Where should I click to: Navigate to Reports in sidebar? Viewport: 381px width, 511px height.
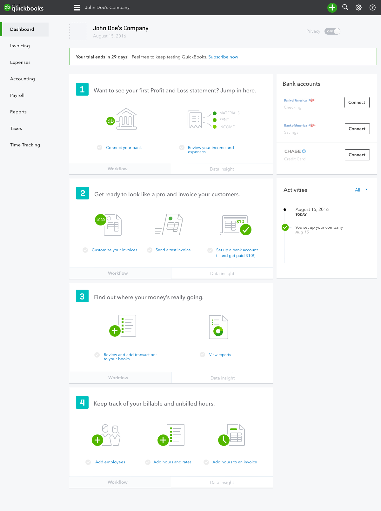point(18,112)
